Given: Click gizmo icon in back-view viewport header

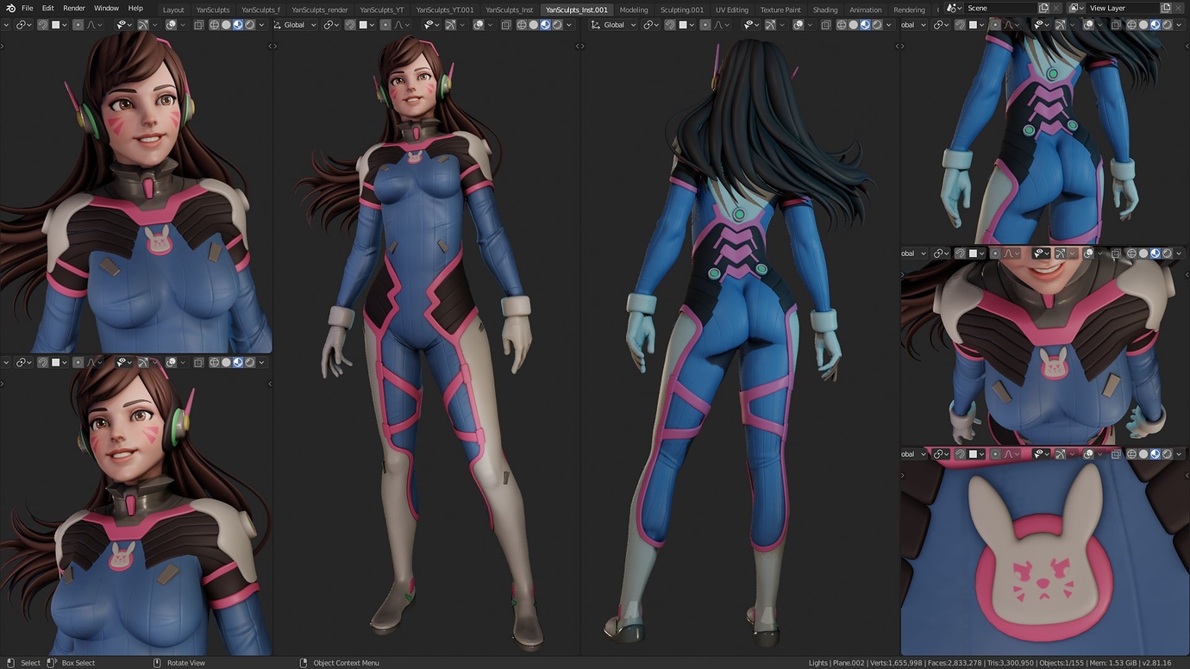Looking at the screenshot, I should tap(770, 25).
